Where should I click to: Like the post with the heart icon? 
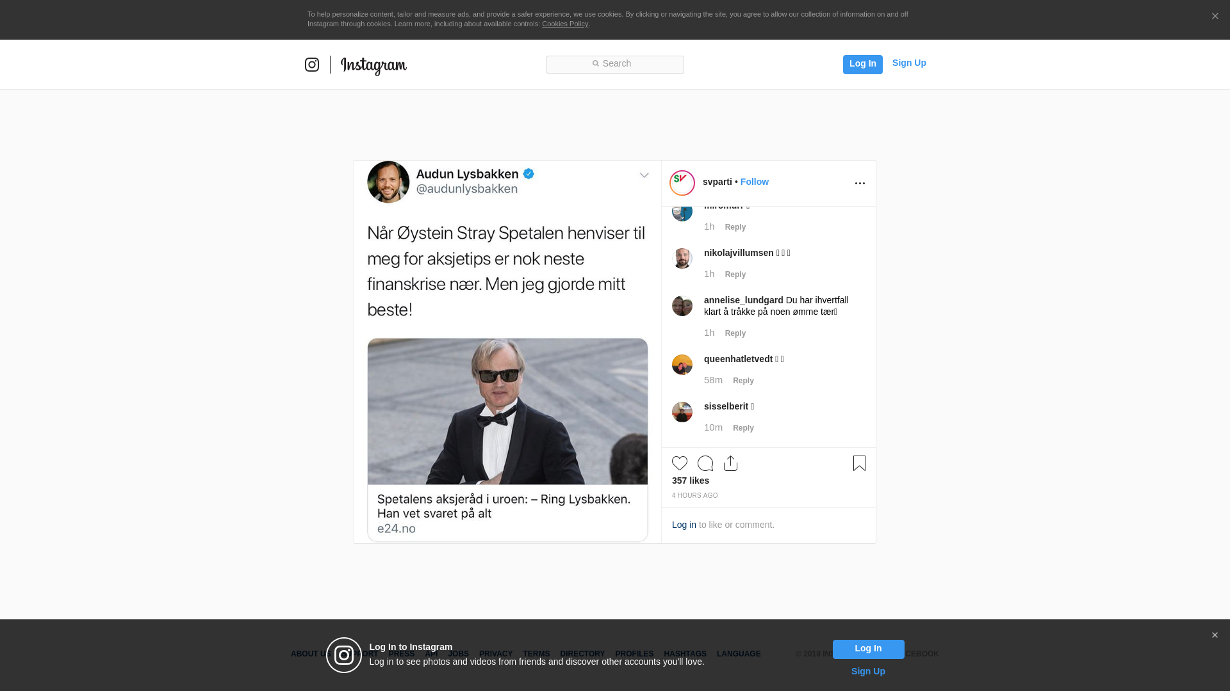pyautogui.click(x=680, y=463)
